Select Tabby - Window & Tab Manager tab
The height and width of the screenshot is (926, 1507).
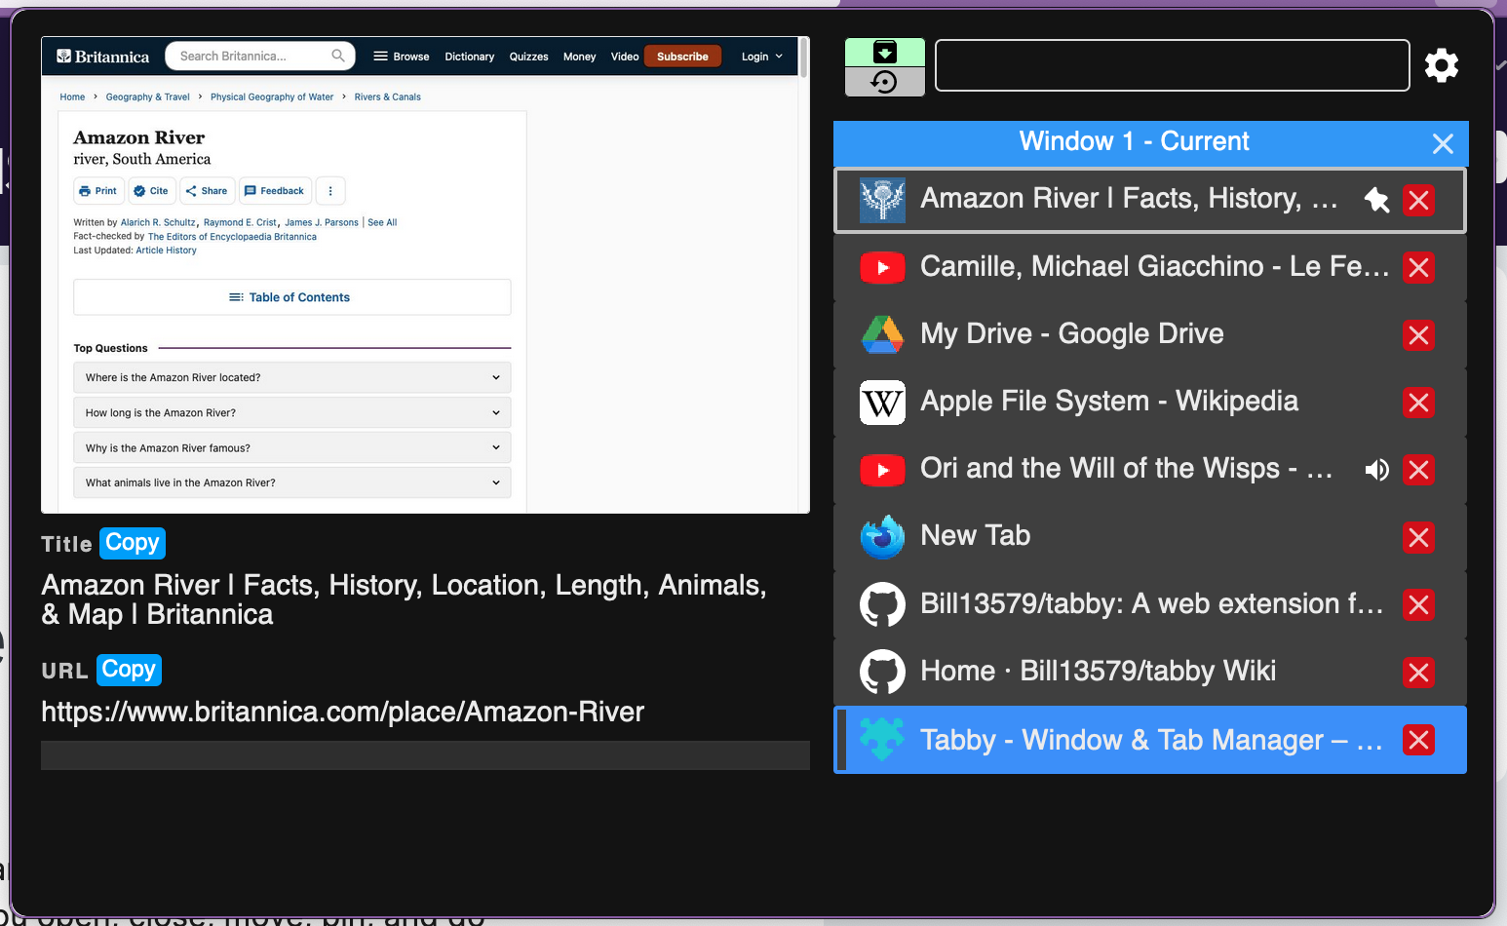1150,740
